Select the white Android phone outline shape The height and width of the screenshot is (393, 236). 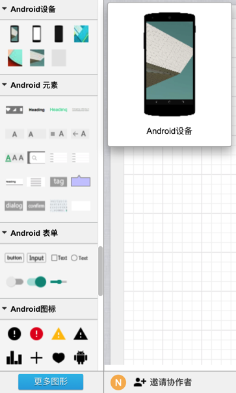point(36,34)
